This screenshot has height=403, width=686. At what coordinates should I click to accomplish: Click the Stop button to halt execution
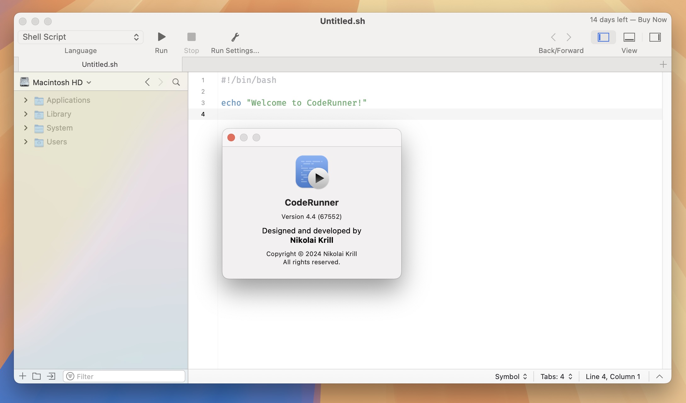(191, 37)
